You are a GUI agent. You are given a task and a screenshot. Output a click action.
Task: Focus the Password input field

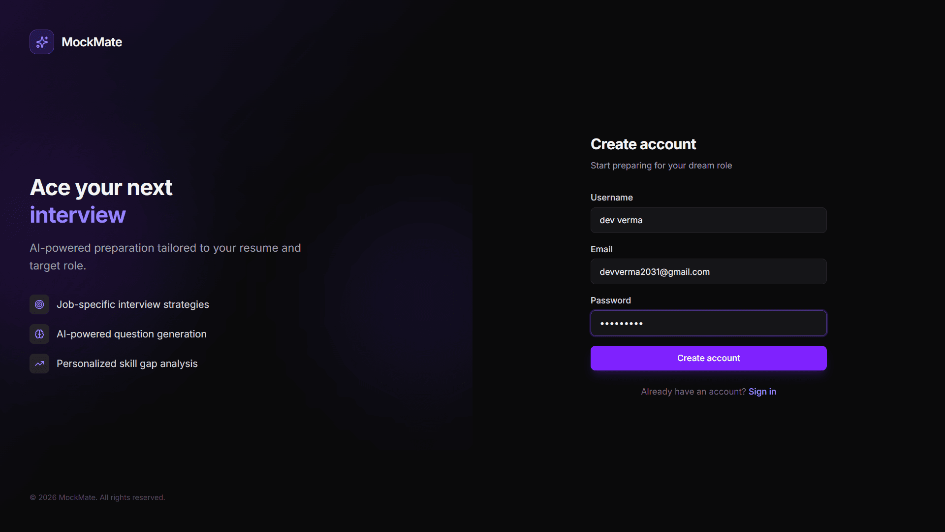[x=708, y=323]
